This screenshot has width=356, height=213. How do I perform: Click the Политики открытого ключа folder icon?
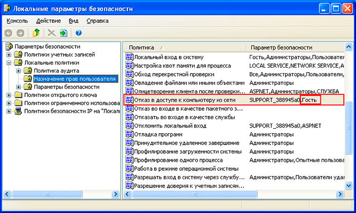click(18, 95)
